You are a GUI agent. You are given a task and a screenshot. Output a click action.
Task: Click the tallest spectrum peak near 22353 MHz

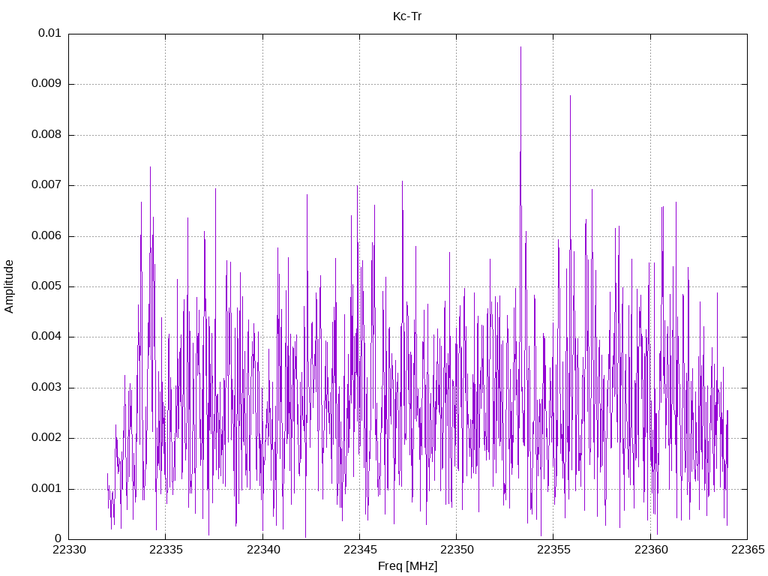click(520, 47)
